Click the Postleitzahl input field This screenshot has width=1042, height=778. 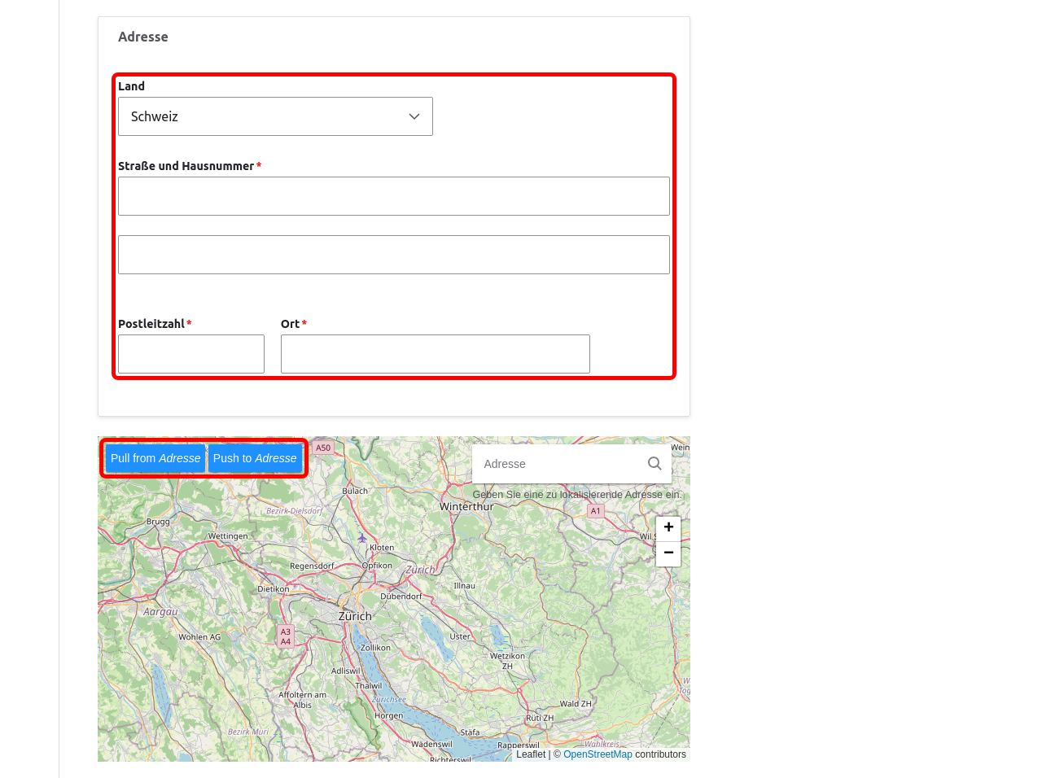[191, 354]
